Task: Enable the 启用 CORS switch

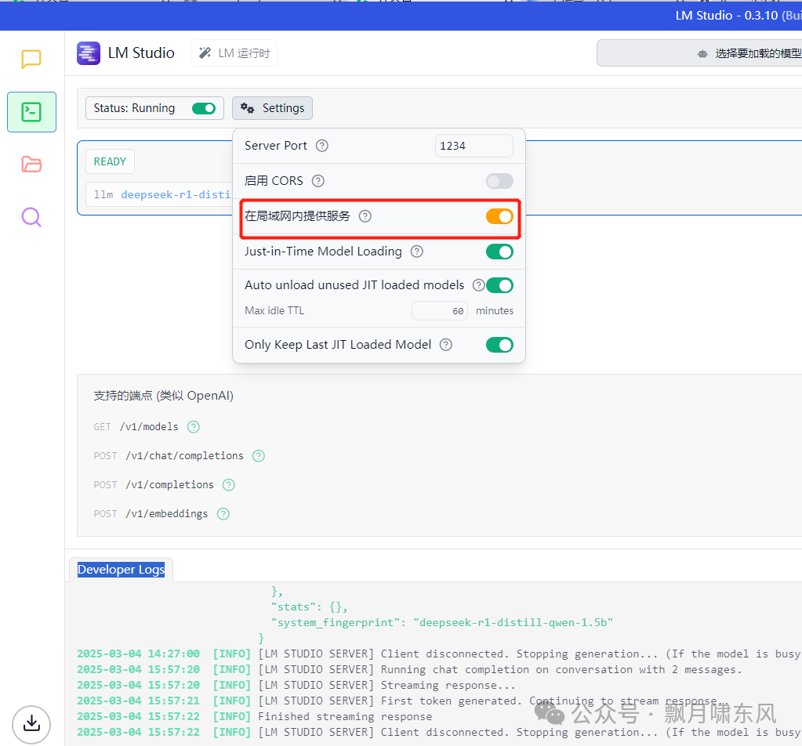Action: 499,181
